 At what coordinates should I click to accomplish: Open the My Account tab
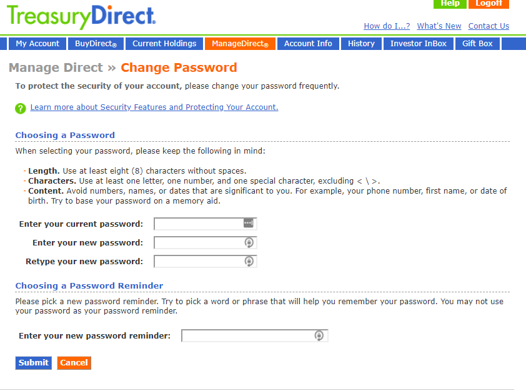37,44
